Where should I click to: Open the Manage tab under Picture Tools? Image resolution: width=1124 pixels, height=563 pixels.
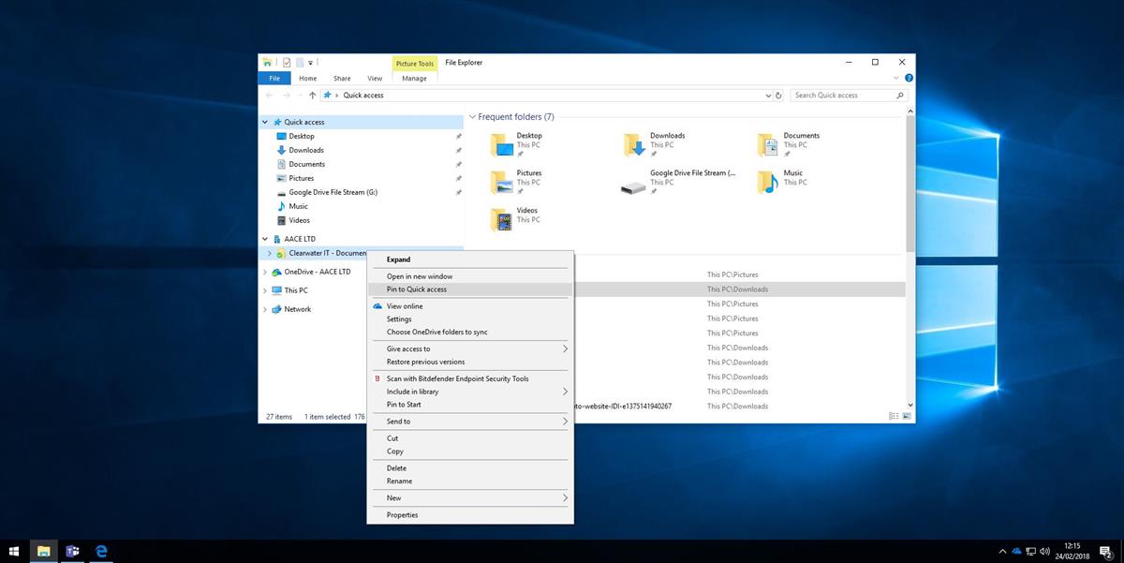[415, 79]
